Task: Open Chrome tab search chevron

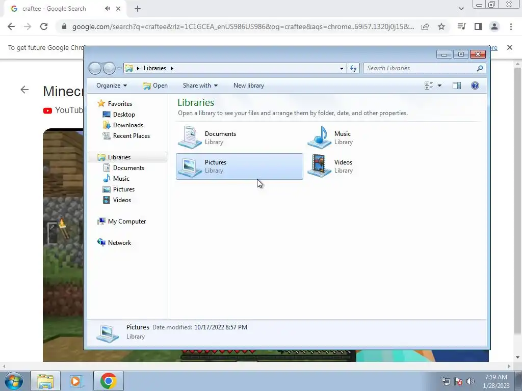Action: point(461,9)
